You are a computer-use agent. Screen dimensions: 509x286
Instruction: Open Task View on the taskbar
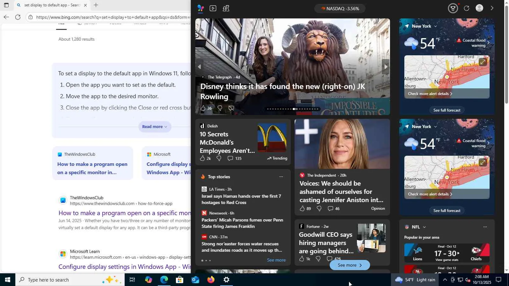click(x=132, y=280)
